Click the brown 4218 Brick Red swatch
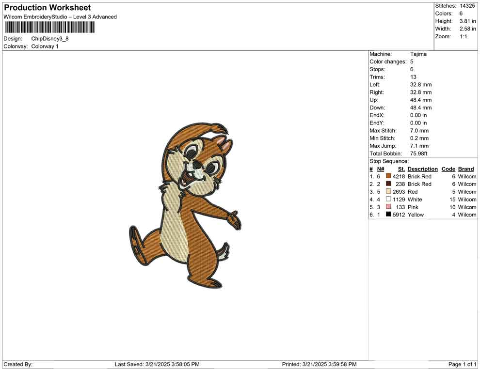The image size is (480, 369). click(x=388, y=176)
